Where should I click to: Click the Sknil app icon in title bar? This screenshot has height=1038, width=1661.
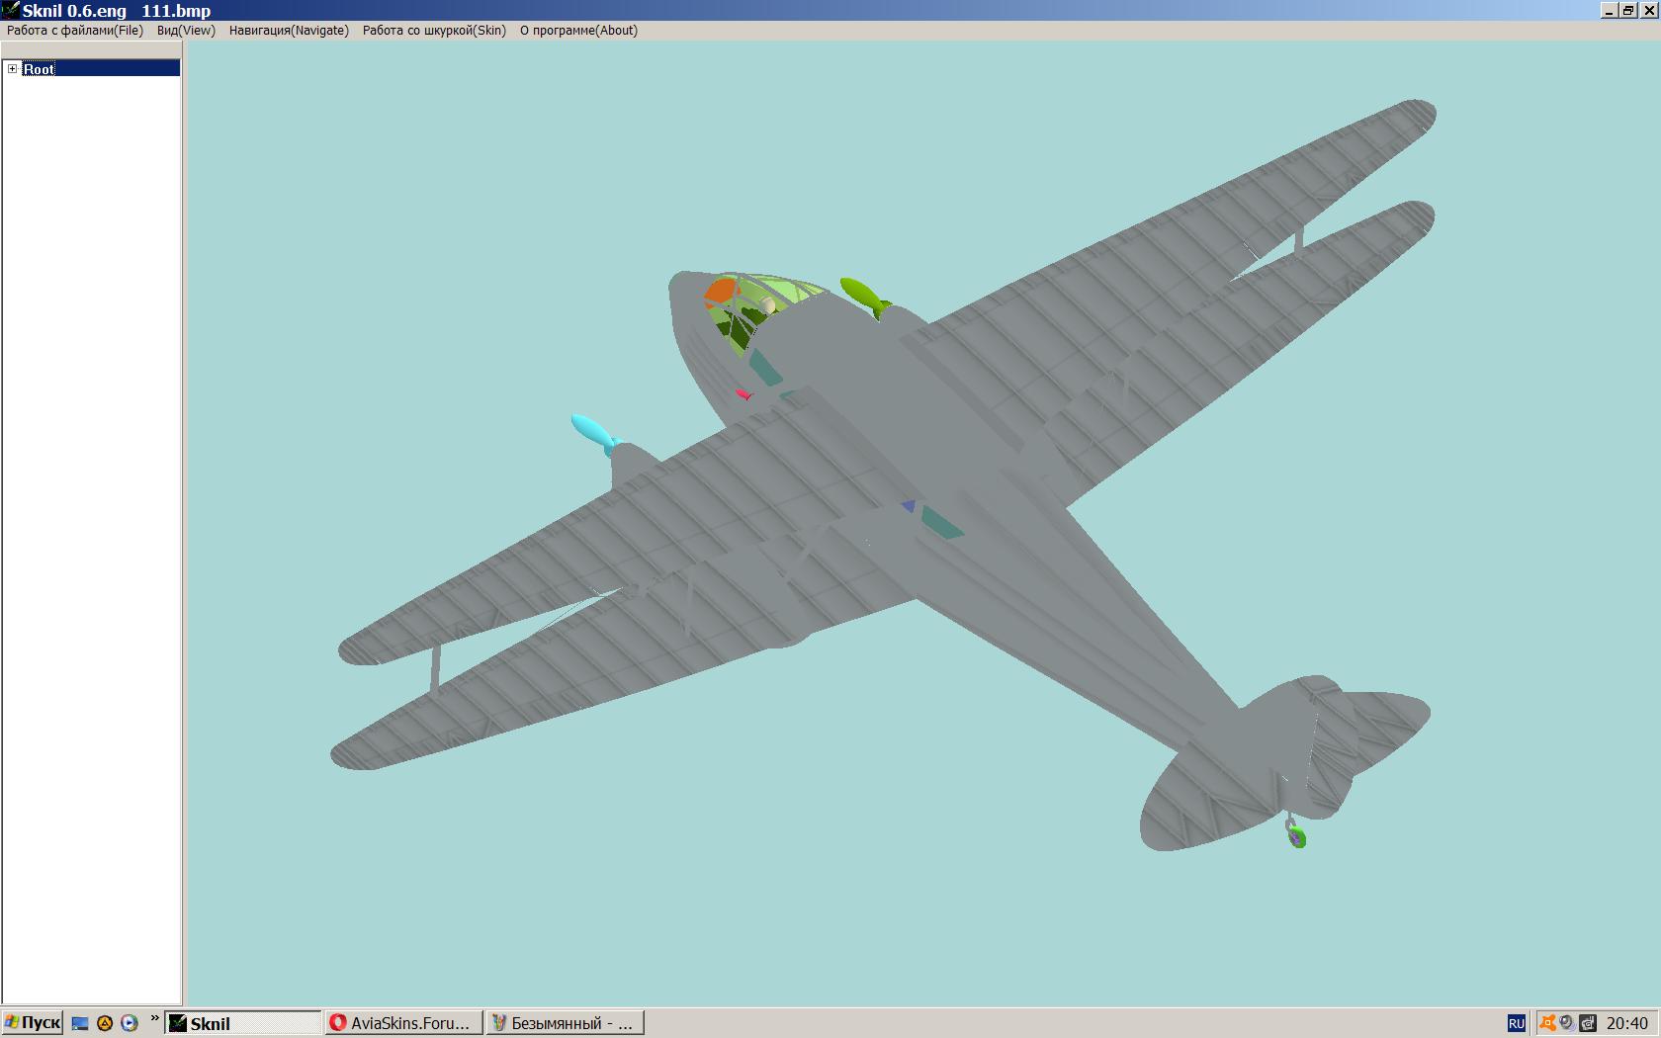tap(10, 11)
